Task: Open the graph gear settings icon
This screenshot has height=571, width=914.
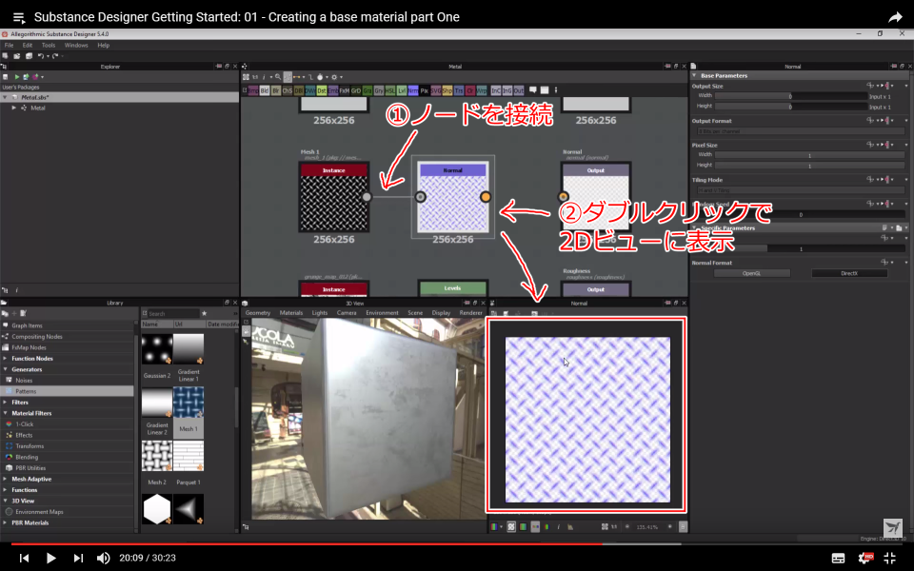Action: 334,77
